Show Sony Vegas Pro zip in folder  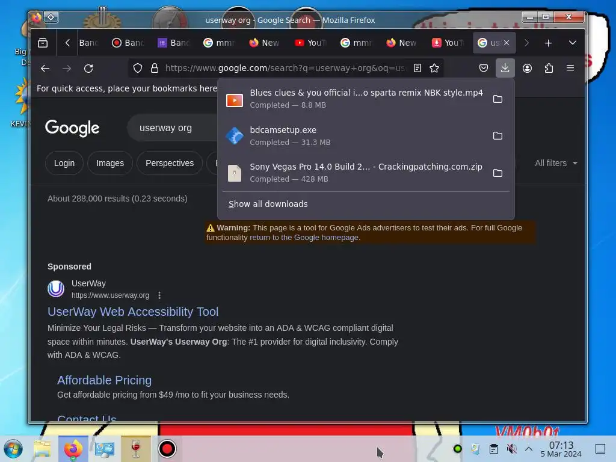point(497,173)
